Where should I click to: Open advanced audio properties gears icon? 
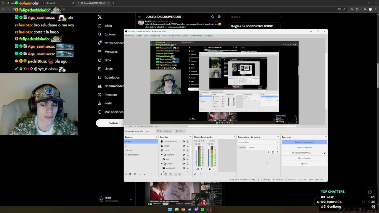point(195,174)
